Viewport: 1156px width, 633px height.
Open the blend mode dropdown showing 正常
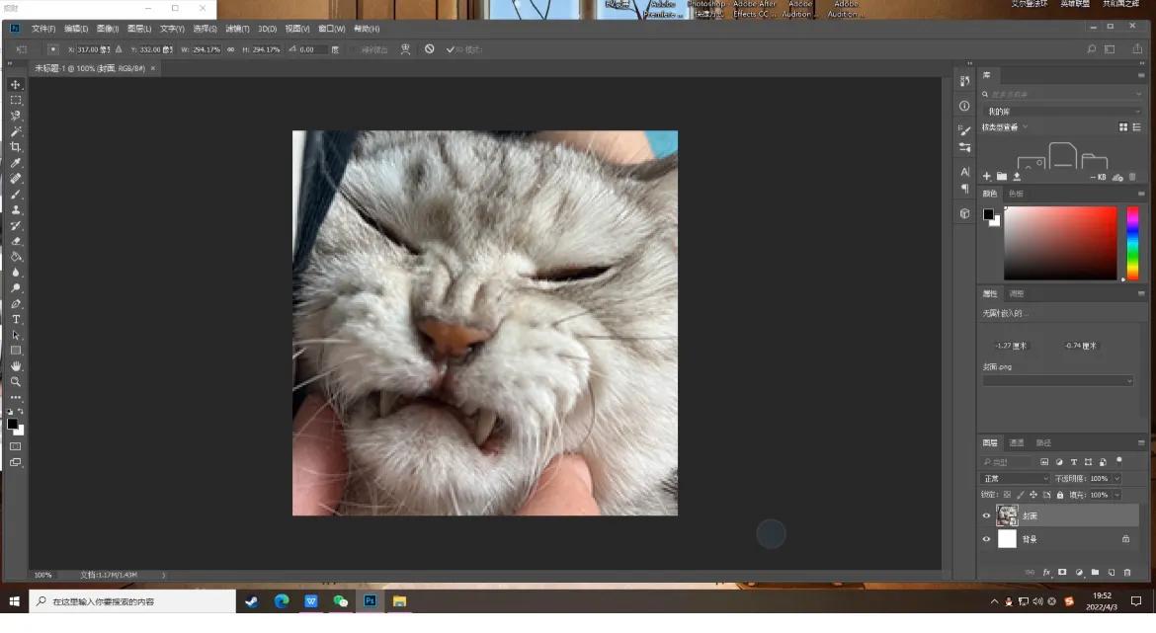[x=1014, y=478]
